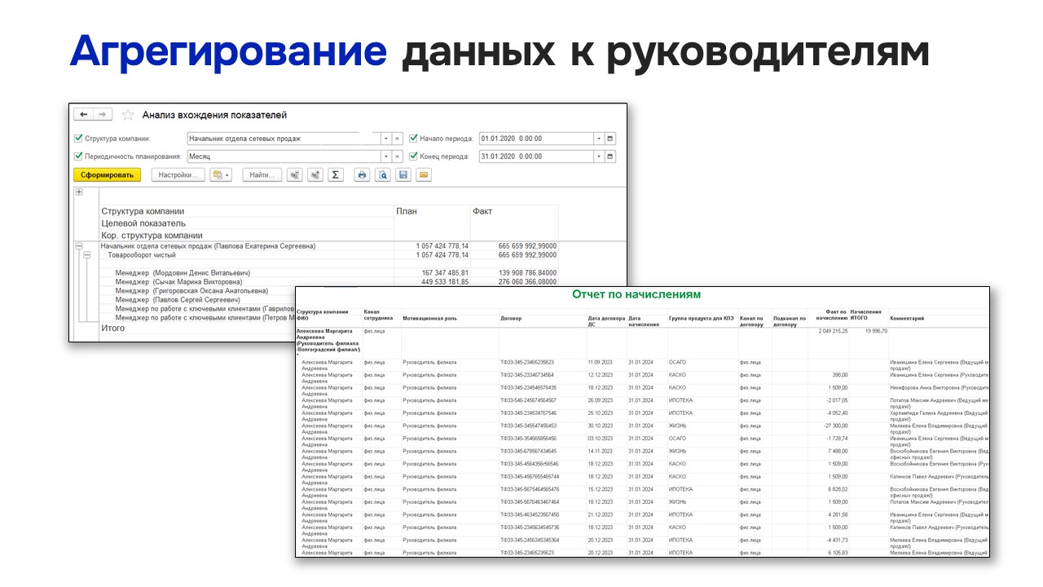The height and width of the screenshot is (587, 1043).
Task: Click the sum (Σ) toolbar icon
Action: click(x=336, y=174)
